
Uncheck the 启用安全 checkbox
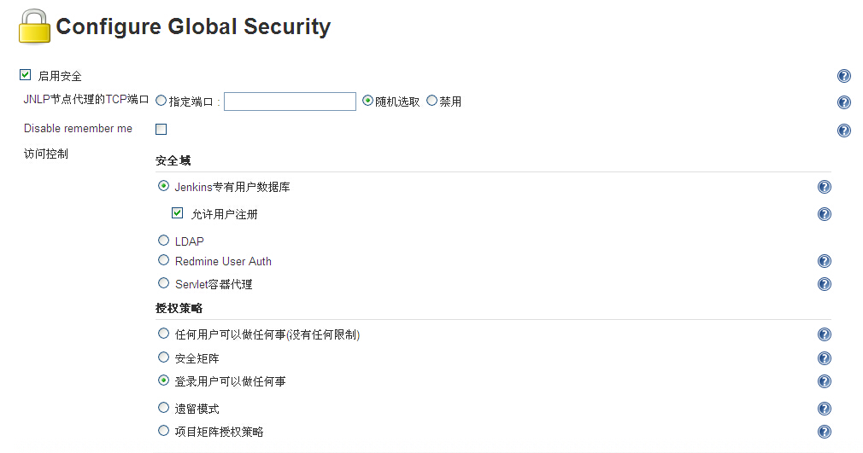coord(25,75)
